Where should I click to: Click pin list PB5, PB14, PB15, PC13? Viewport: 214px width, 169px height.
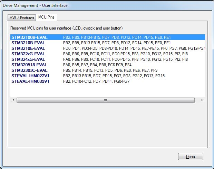[110, 70]
